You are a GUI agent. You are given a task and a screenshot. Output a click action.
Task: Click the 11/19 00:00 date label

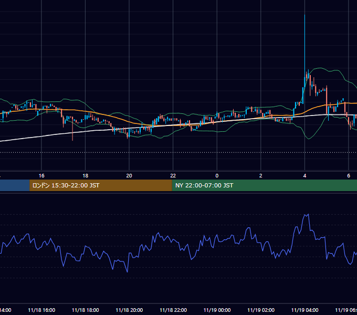217,310
